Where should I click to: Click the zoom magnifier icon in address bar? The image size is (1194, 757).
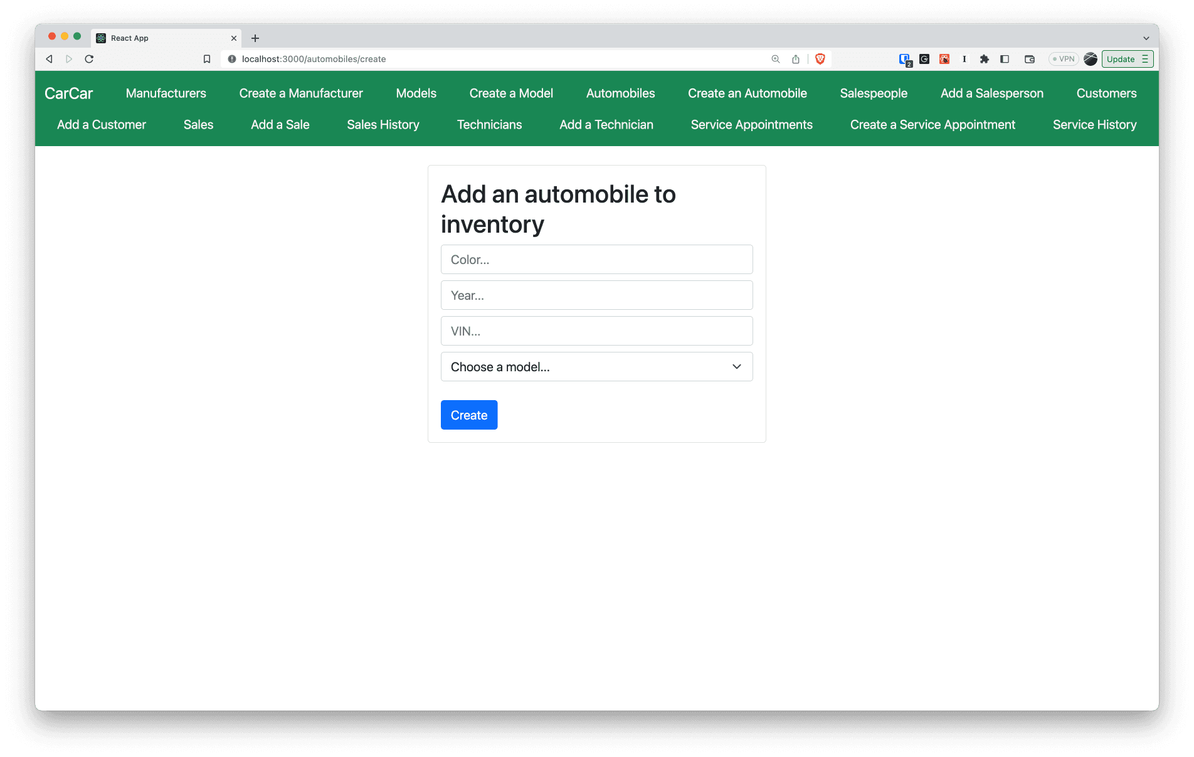coord(776,59)
